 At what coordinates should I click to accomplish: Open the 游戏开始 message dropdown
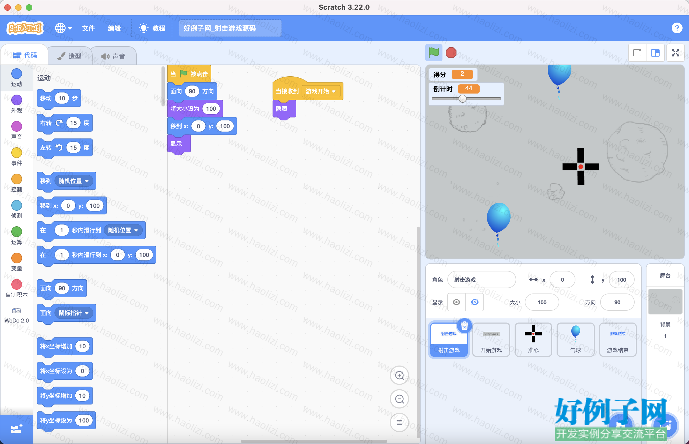pyautogui.click(x=321, y=91)
